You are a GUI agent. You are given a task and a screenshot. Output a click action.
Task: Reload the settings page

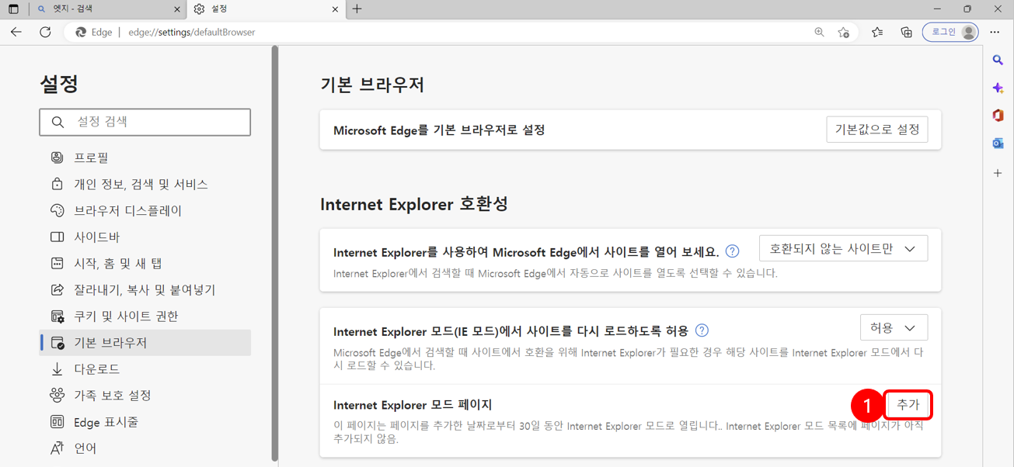point(45,32)
